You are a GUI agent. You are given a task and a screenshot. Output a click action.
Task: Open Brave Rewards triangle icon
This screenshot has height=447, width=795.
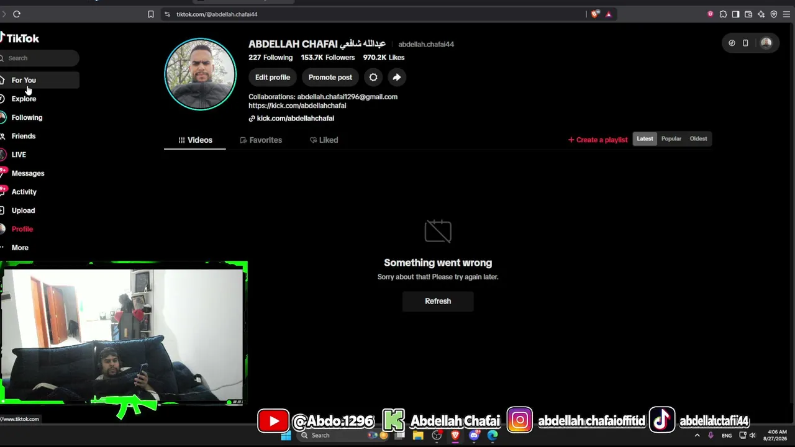pos(609,14)
